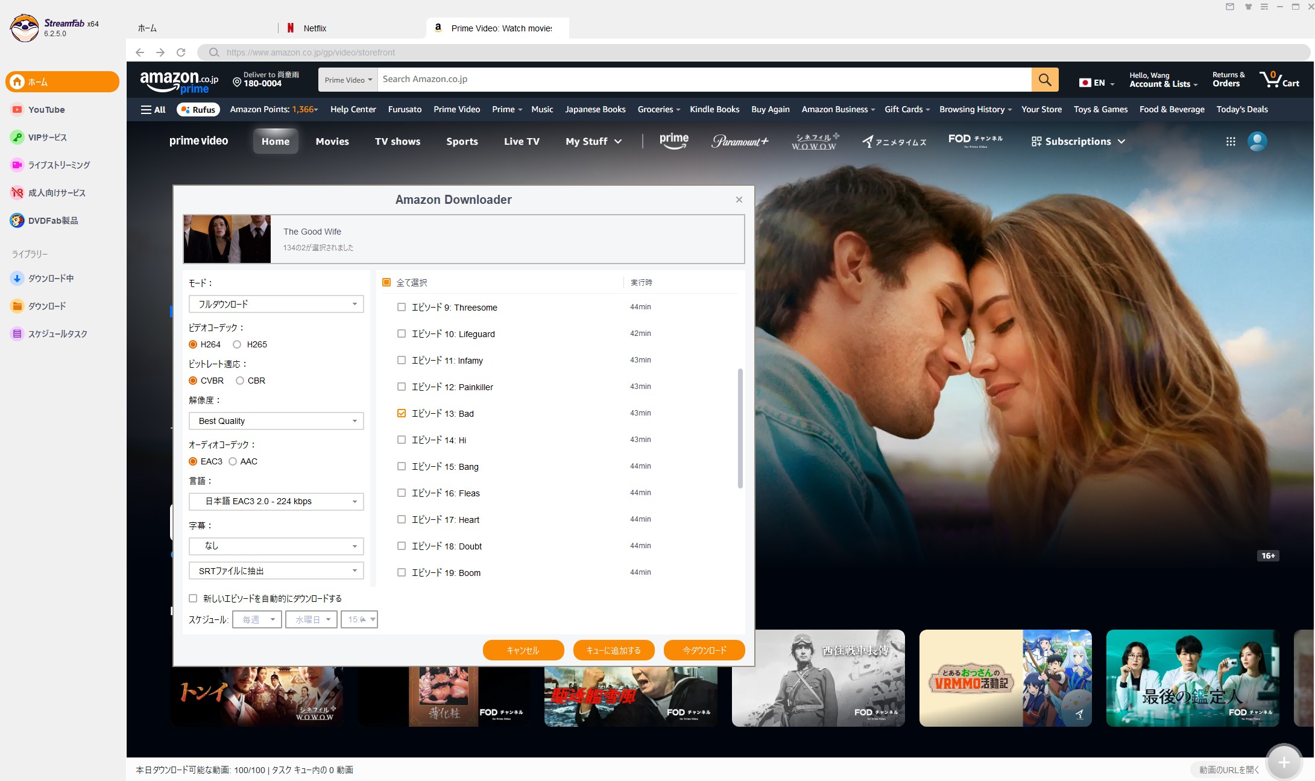Click the browser forward arrow
The width and height of the screenshot is (1315, 781).
160,52
